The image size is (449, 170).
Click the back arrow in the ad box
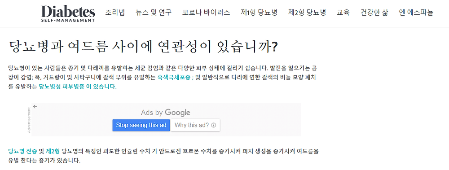click(x=35, y=106)
